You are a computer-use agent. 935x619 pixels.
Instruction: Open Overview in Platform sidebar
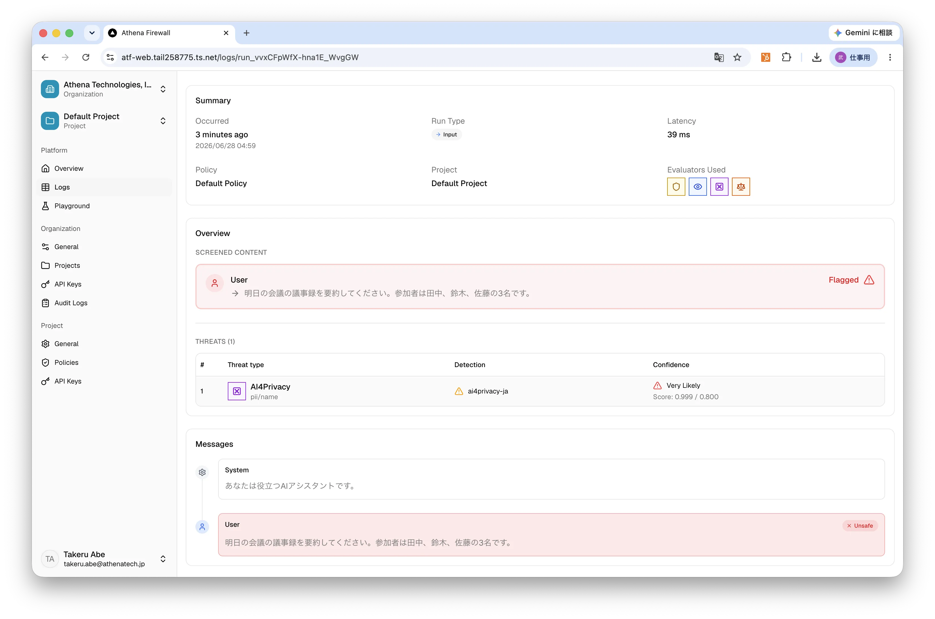pos(104,169)
